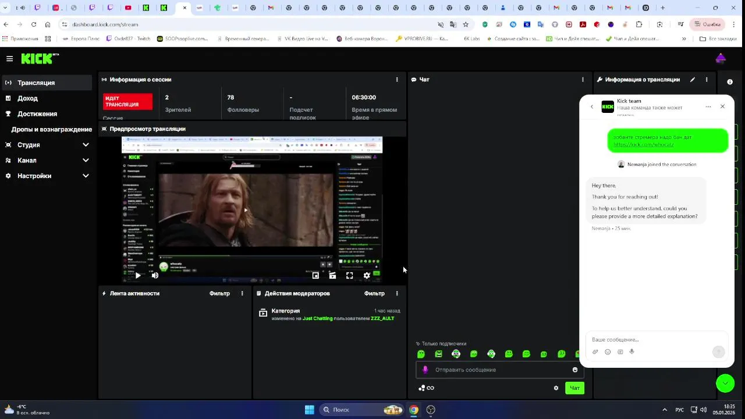Open options menu of Чат panel
Image resolution: width=745 pixels, height=419 pixels.
583,80
